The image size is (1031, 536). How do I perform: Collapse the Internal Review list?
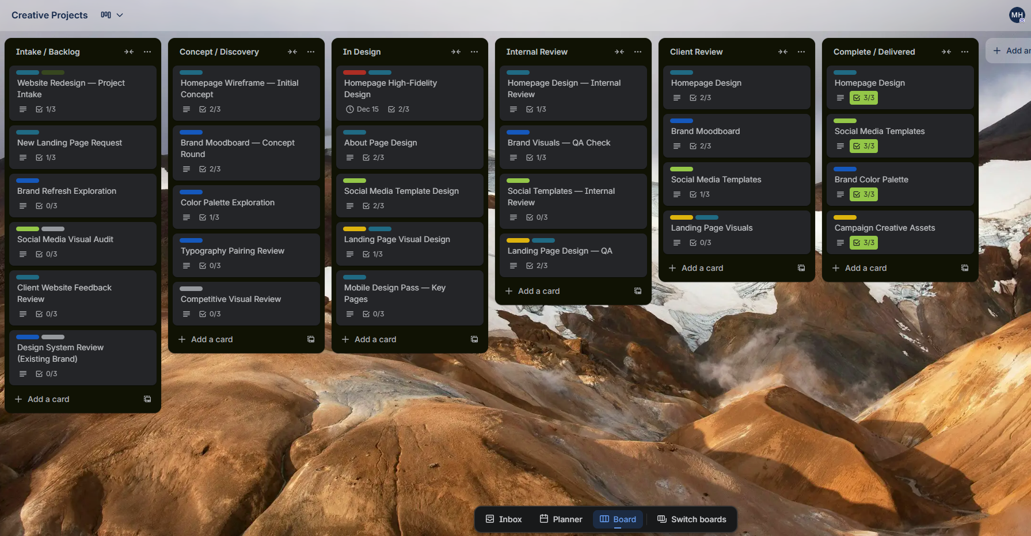click(x=619, y=52)
